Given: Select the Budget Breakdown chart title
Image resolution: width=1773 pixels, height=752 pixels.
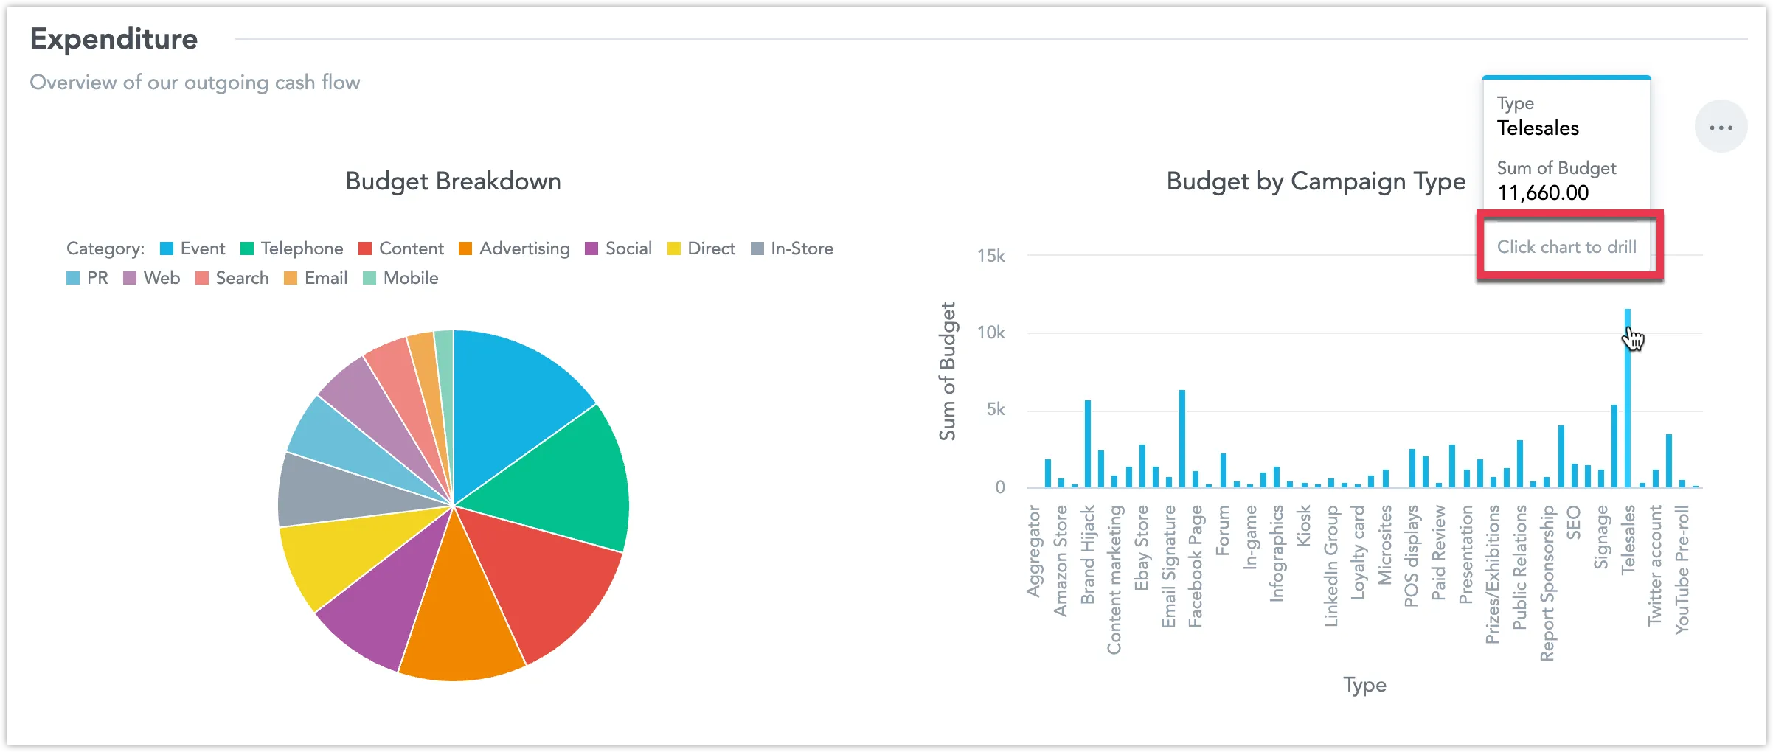Looking at the screenshot, I should (x=452, y=181).
